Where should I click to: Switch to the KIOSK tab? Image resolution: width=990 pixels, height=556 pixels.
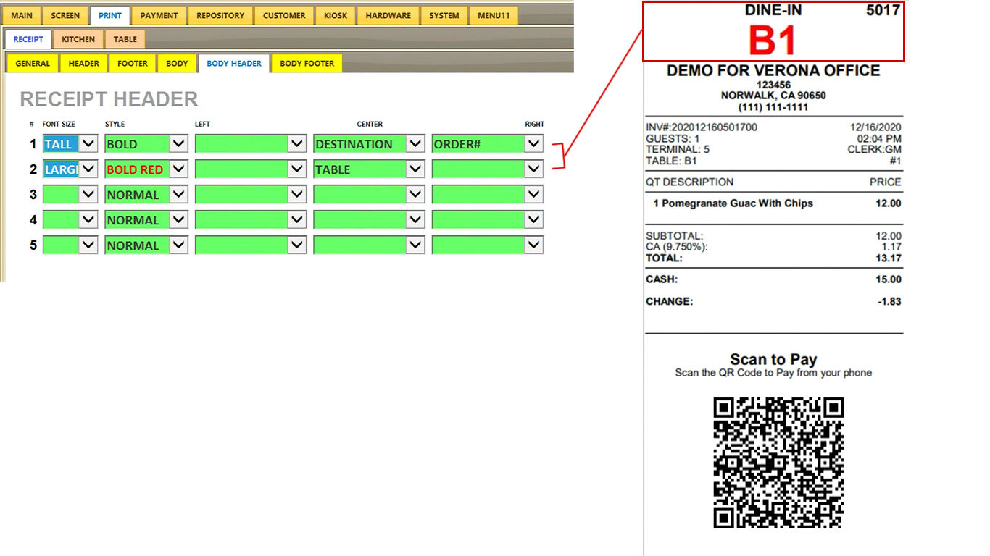click(336, 16)
